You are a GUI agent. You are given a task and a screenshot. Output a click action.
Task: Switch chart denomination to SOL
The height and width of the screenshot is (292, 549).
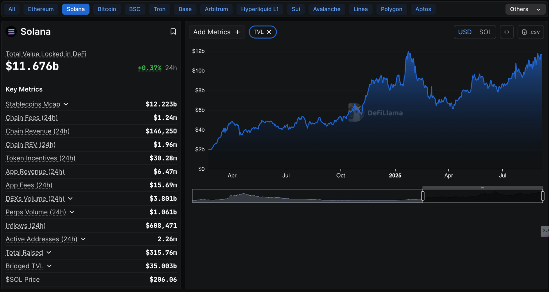pyautogui.click(x=485, y=32)
